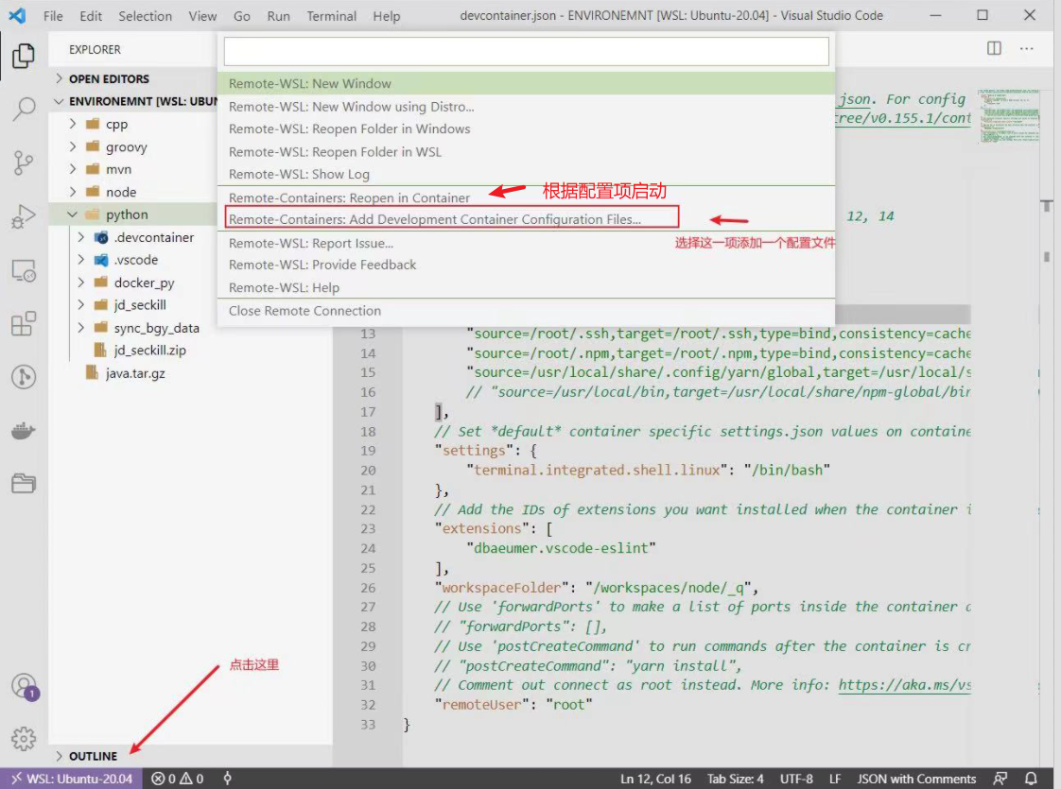Choose Remote-WSL: Show Log
This screenshot has width=1061, height=789.
(527, 175)
